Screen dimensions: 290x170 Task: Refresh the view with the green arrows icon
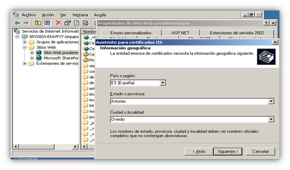click(x=76, y=23)
